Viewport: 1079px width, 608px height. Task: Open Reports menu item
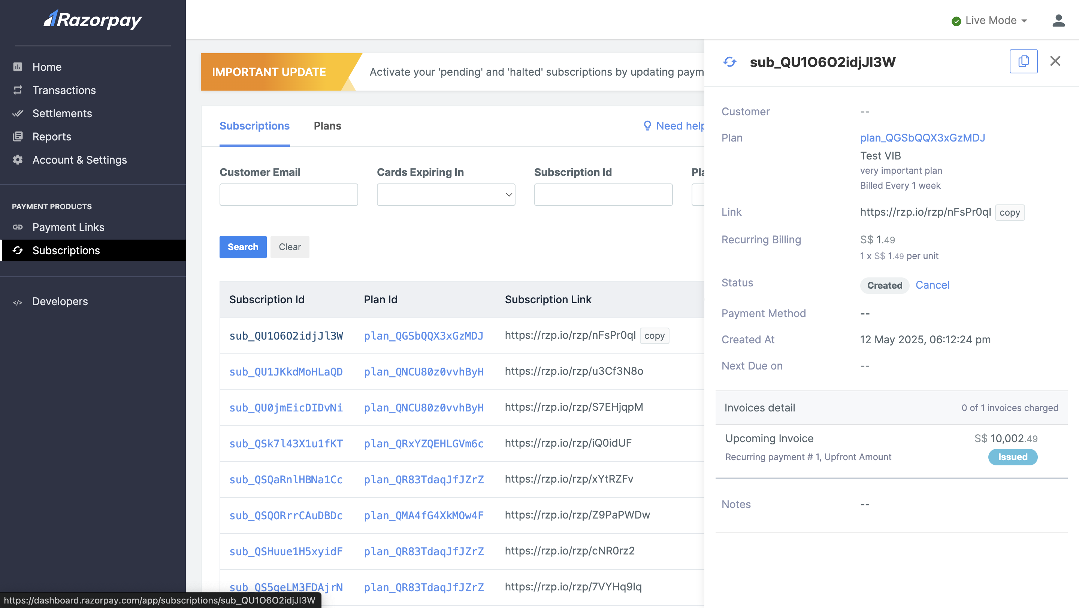coord(52,136)
